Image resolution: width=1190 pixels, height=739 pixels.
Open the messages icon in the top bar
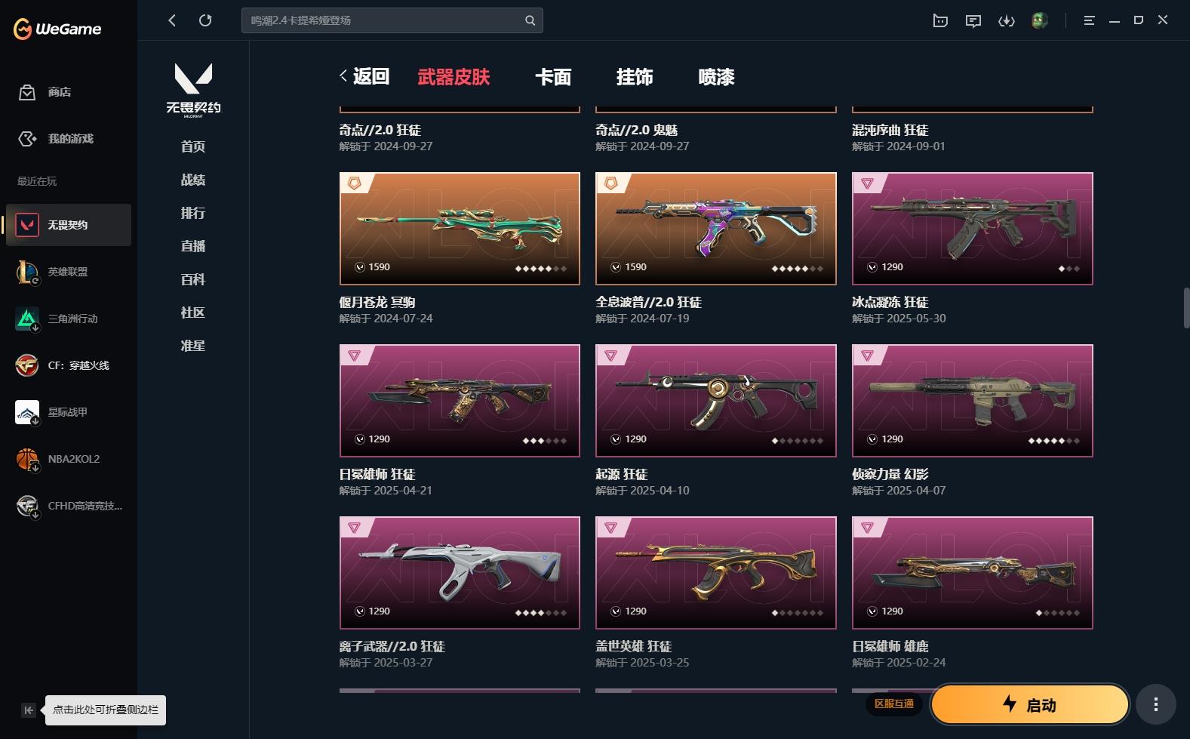pyautogui.click(x=973, y=20)
